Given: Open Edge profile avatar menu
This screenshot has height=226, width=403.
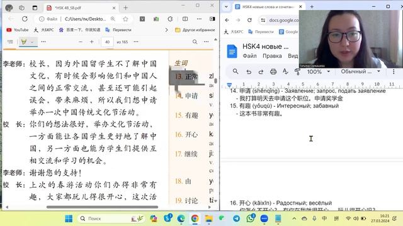Looking at the screenshot, I should 9,8.
